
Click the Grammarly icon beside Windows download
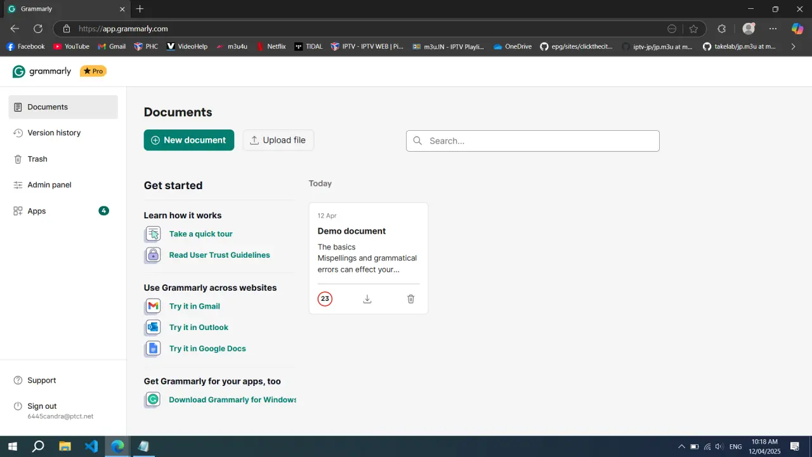[x=153, y=400]
